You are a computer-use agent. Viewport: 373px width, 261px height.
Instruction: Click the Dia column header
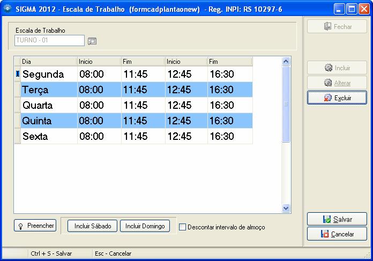[49, 62]
